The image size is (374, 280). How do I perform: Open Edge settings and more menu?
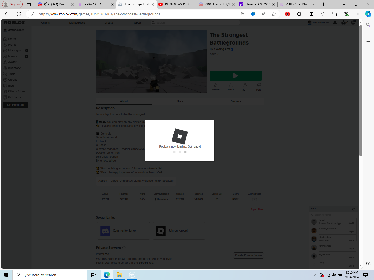[x=357, y=14]
